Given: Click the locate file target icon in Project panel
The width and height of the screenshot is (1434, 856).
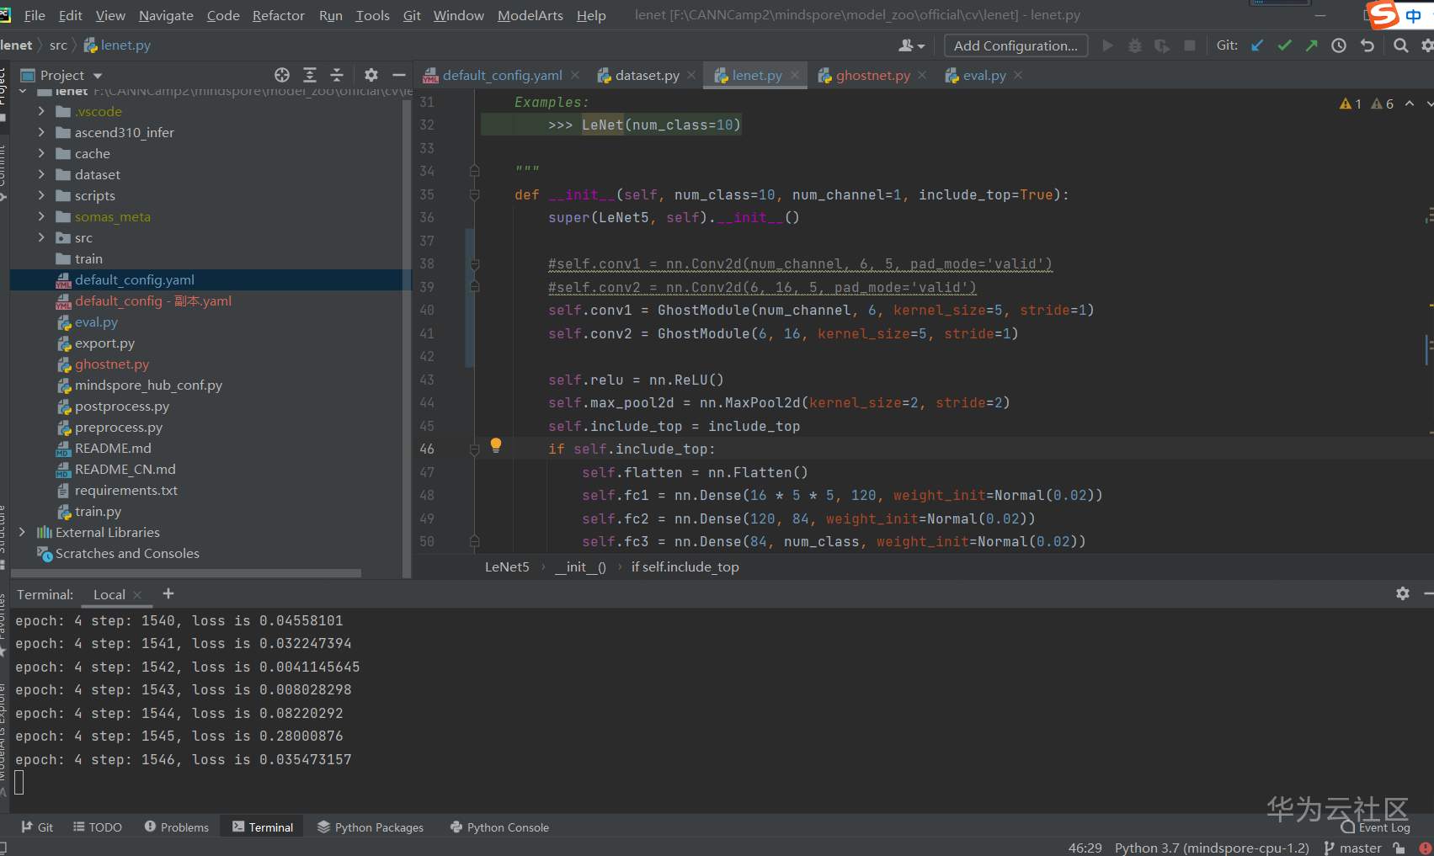Looking at the screenshot, I should click(282, 75).
